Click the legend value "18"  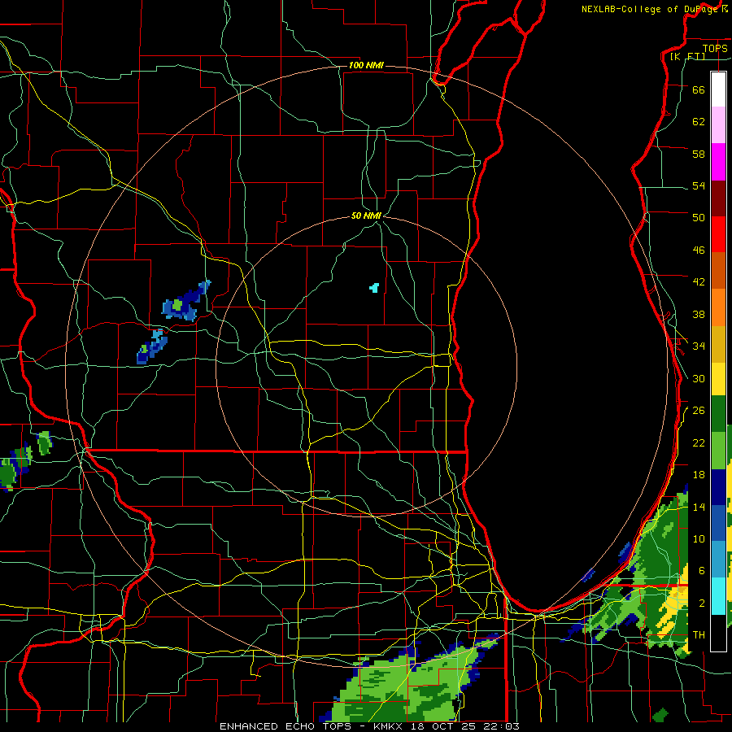(x=699, y=475)
